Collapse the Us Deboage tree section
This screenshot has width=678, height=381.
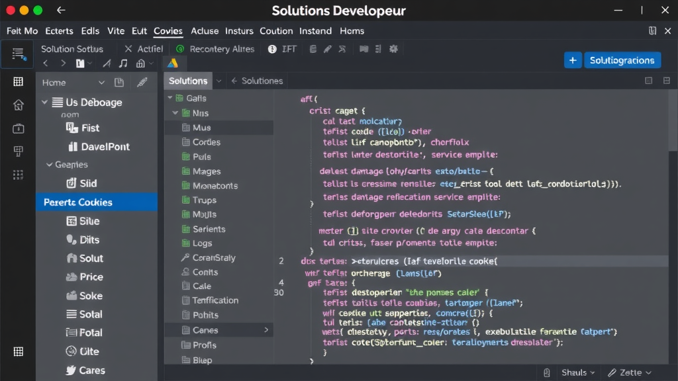(43, 102)
